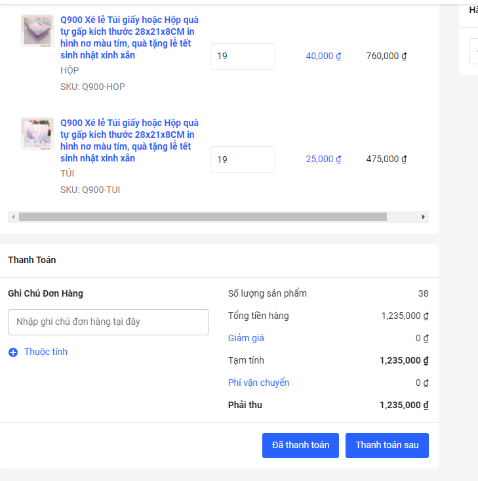Screen dimensions: 478x481
Task: Click the order note input field
Action: click(x=108, y=322)
